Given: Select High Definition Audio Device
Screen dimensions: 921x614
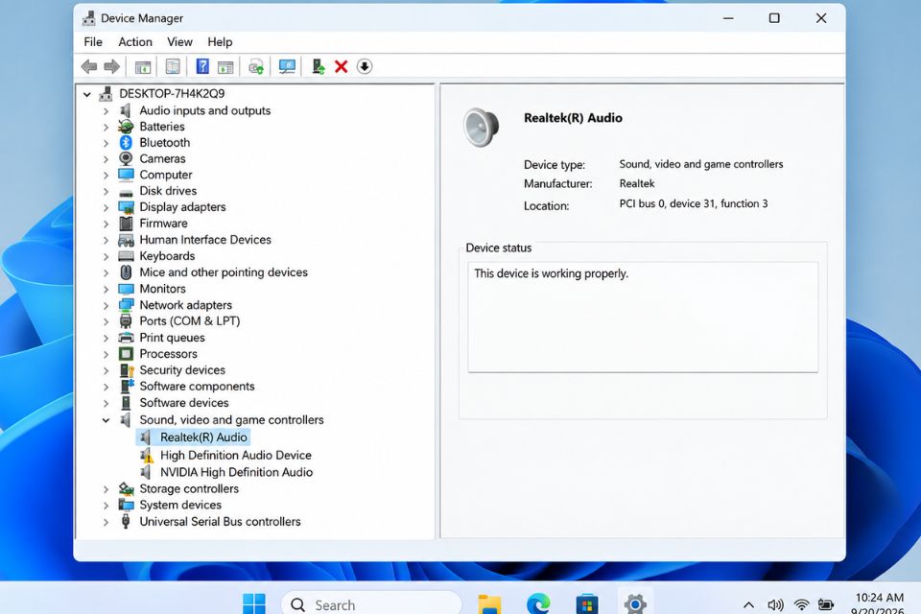Looking at the screenshot, I should point(236,456).
